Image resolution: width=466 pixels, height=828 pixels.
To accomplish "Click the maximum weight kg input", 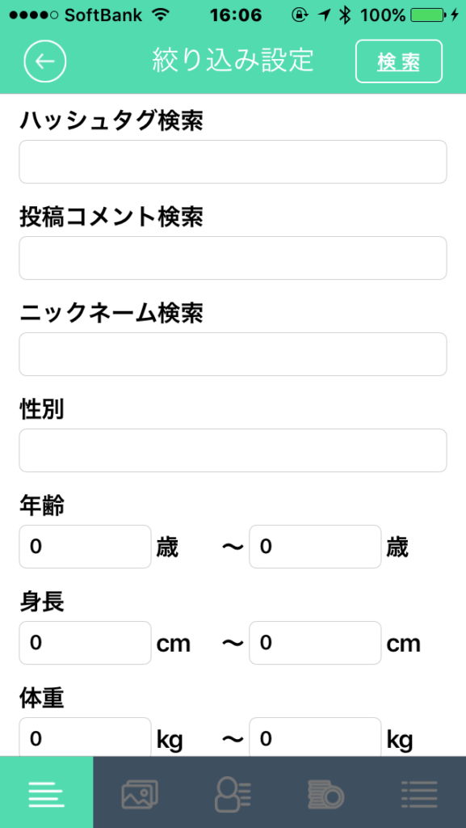I will (x=315, y=738).
